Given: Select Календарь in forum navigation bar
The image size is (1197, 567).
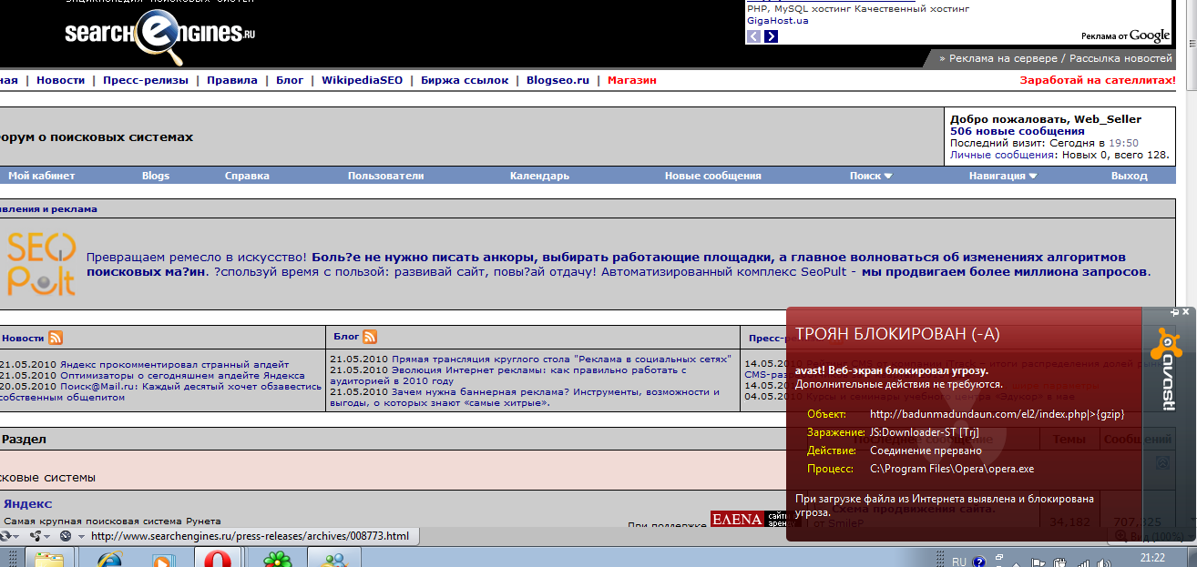Looking at the screenshot, I should tap(539, 176).
